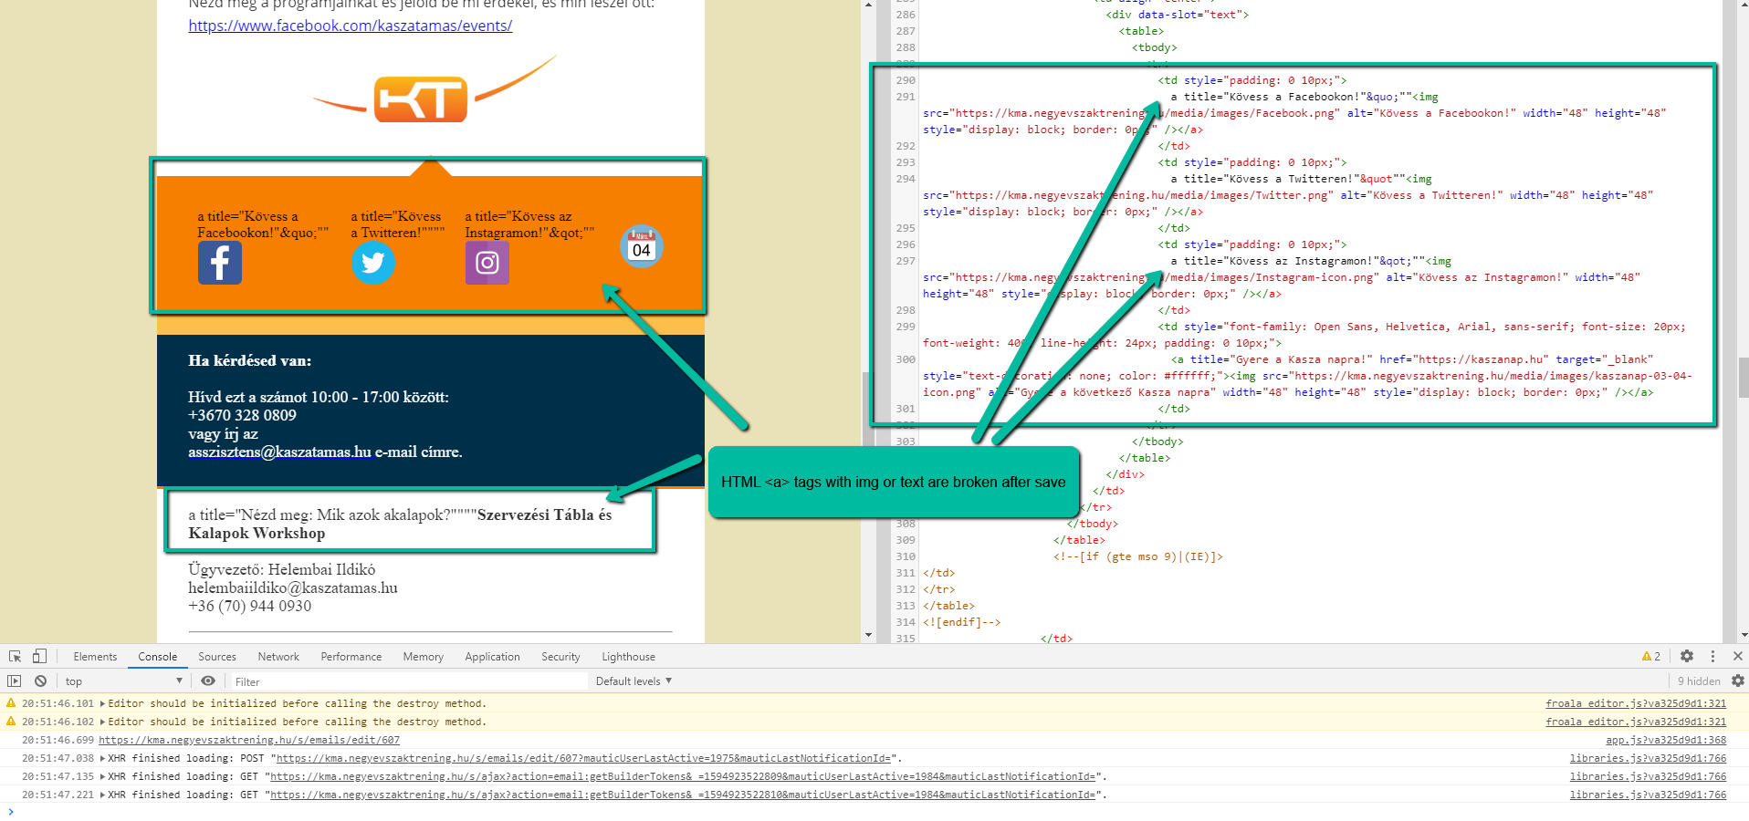
Task: Click the console Filter input field
Action: [409, 681]
